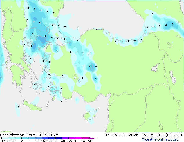
Task: Click the 2–5 mm legend color swatch
Action: point(25,138)
